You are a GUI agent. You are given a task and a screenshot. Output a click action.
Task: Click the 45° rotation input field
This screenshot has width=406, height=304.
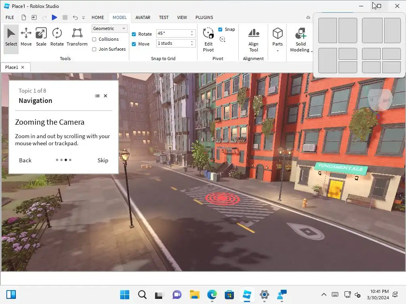click(x=173, y=33)
